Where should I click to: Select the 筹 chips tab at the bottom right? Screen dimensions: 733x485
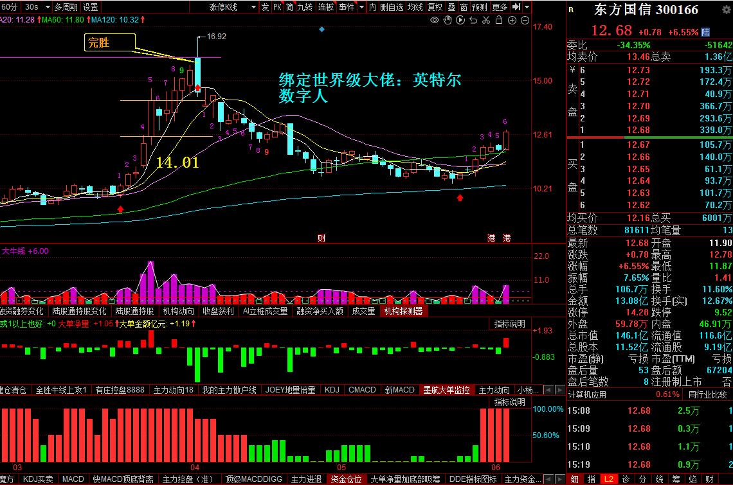point(676,479)
